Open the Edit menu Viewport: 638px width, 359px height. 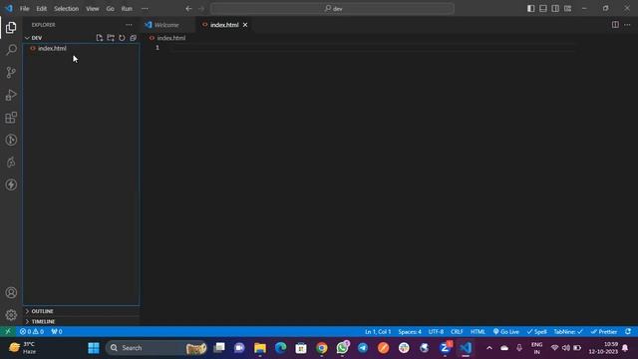pyautogui.click(x=42, y=9)
